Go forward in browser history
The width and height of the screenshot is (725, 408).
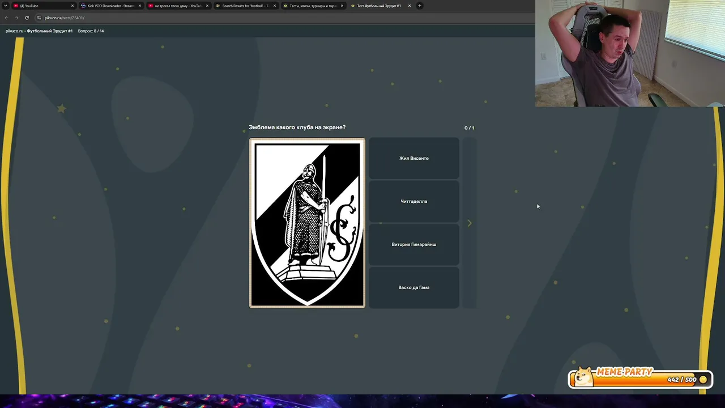16,18
